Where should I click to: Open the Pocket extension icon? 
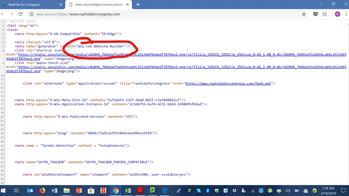click(315, 14)
